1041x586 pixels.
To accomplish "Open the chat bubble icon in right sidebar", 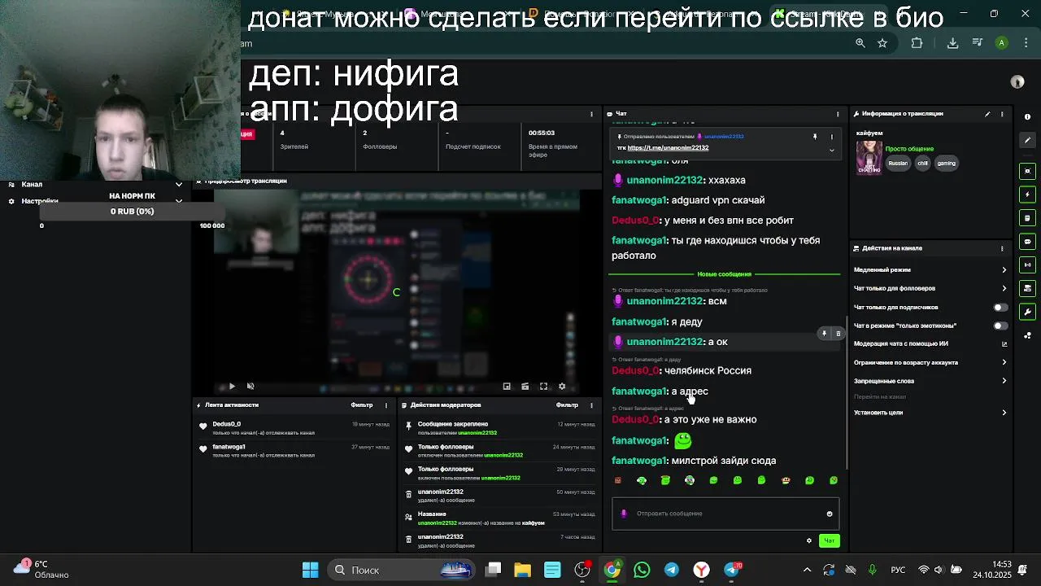I will (x=1027, y=242).
